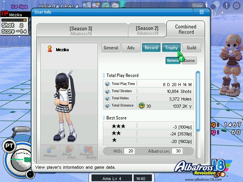Select the Adv. button
243x182 pixels.
131,48
